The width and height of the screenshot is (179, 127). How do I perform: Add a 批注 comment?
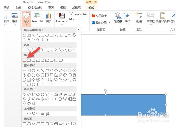pos(139,18)
